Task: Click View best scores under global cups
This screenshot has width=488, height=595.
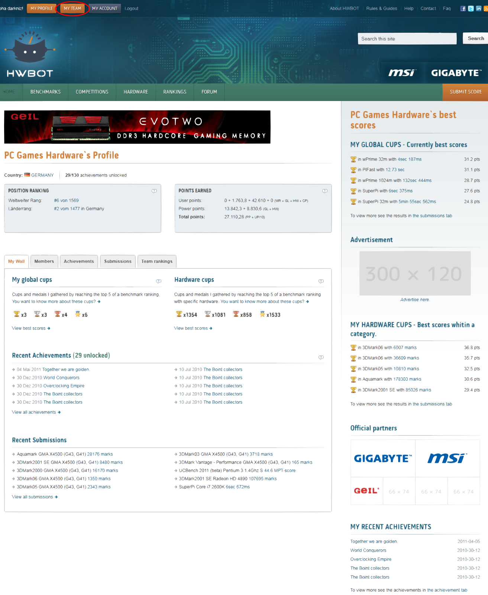Action: (31, 328)
